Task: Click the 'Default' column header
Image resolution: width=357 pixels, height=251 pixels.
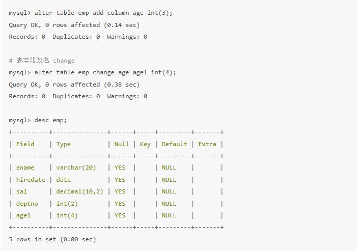Action: (174, 144)
